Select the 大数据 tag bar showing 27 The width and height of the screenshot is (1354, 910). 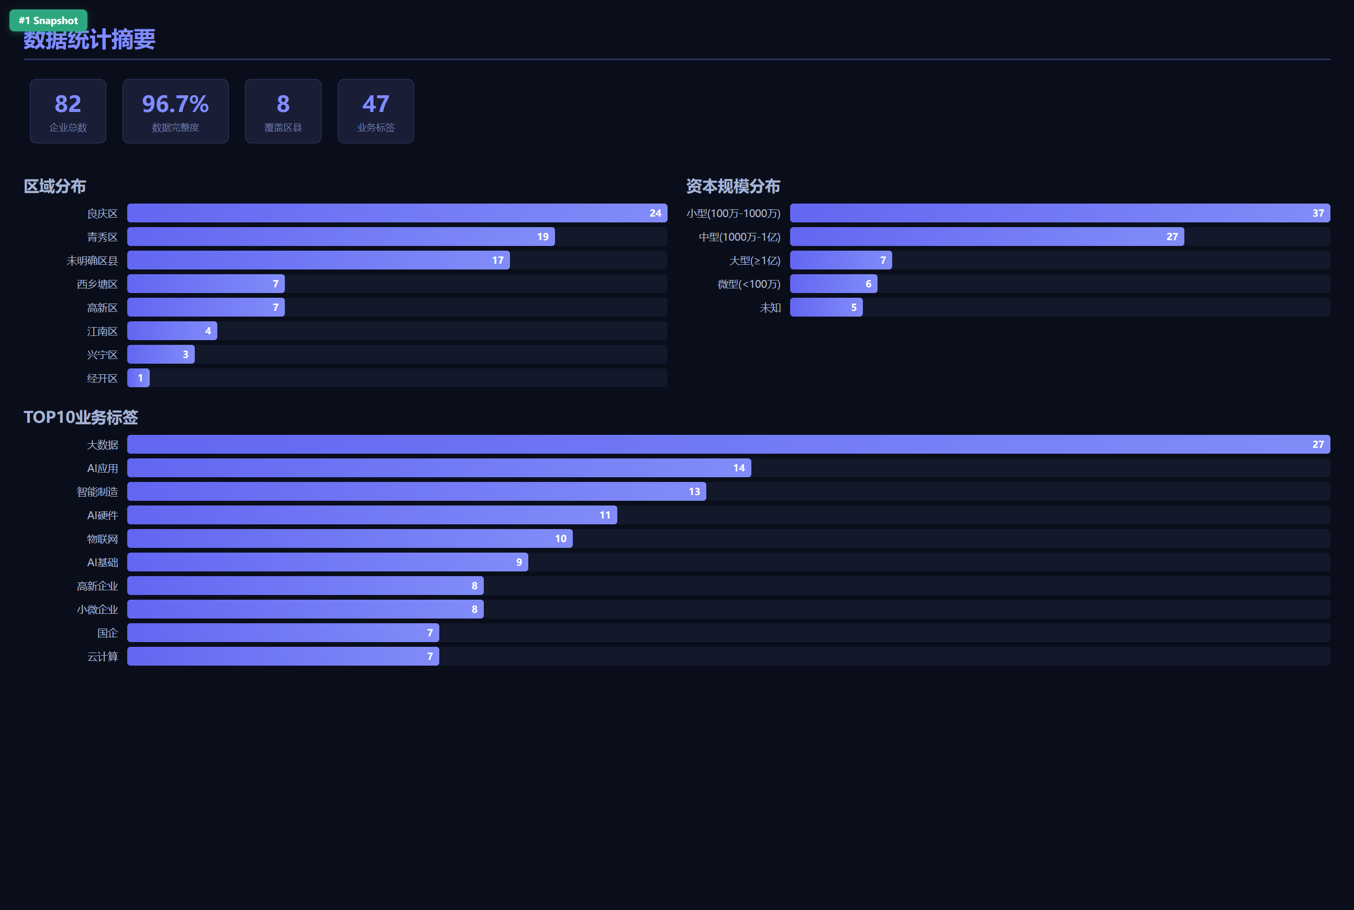(x=729, y=445)
